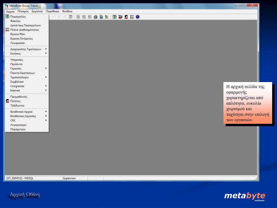Select Φάκελοι menu entry
Viewport: 277px width, 208px height.
click(x=27, y=21)
